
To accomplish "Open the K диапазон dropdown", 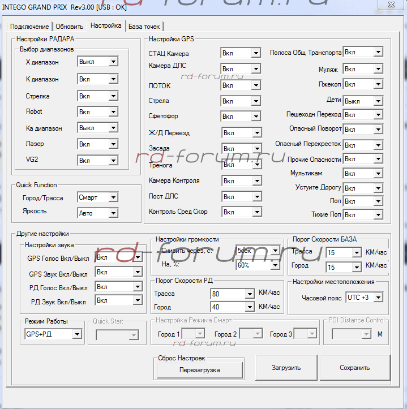I will pos(98,79).
